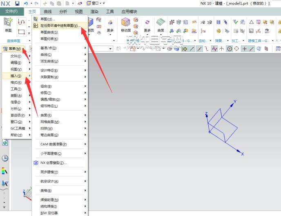
Task: Click the 草图 sketch icon in ribbon
Action: [x=8, y=22]
